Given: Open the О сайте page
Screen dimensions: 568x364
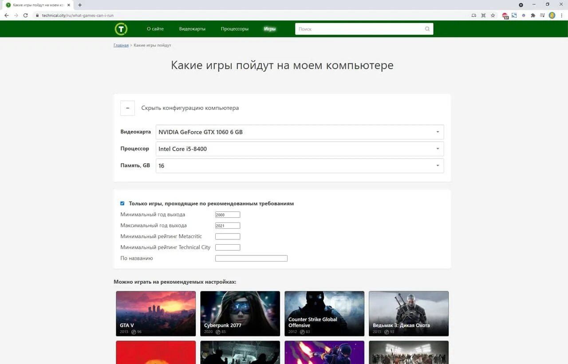Looking at the screenshot, I should (155, 28).
